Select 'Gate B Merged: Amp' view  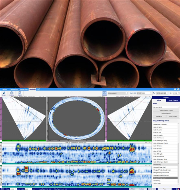(x=165, y=159)
